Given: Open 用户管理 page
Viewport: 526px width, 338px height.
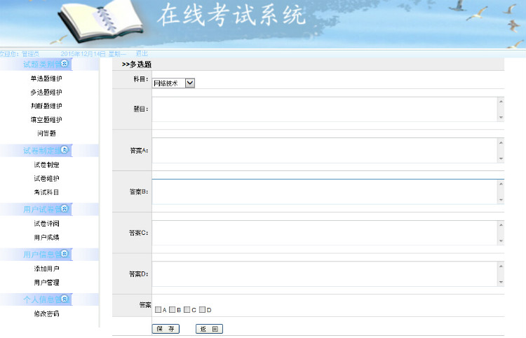Looking at the screenshot, I should click(x=46, y=283).
